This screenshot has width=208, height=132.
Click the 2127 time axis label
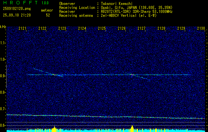tap(142, 28)
